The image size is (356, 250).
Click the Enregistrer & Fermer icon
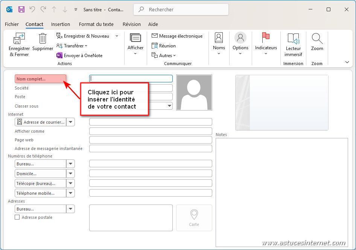click(19, 39)
